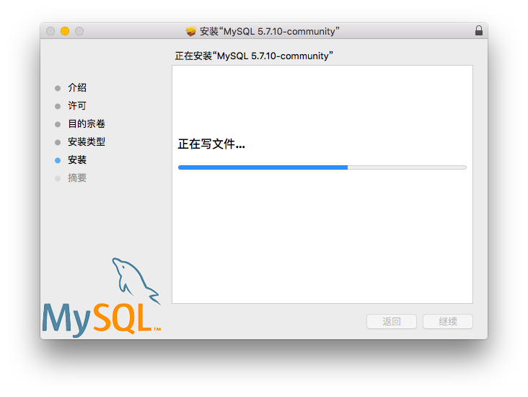Click the 正在写文件 status text

pos(211,144)
